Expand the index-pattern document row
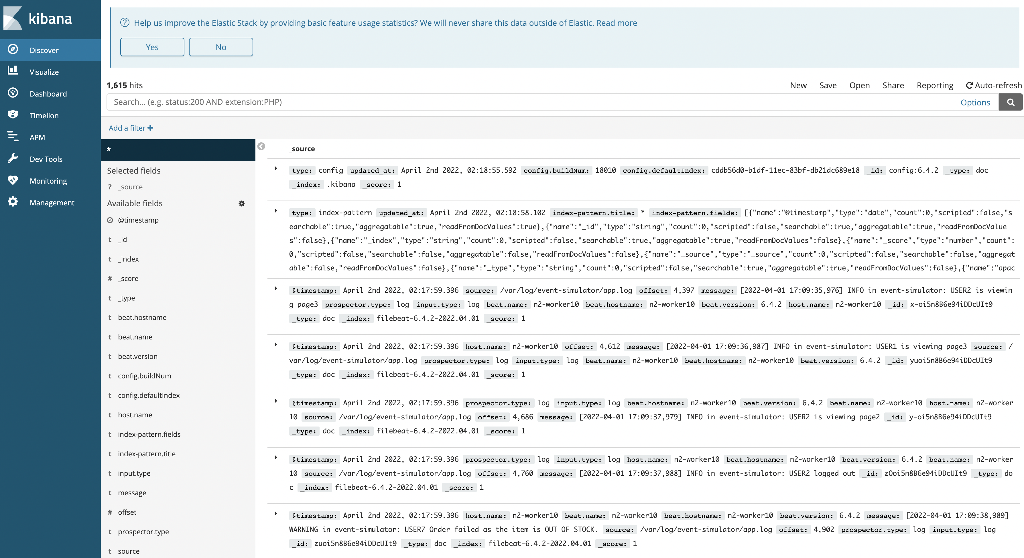Screen dimensions: 1024x558 point(275,211)
